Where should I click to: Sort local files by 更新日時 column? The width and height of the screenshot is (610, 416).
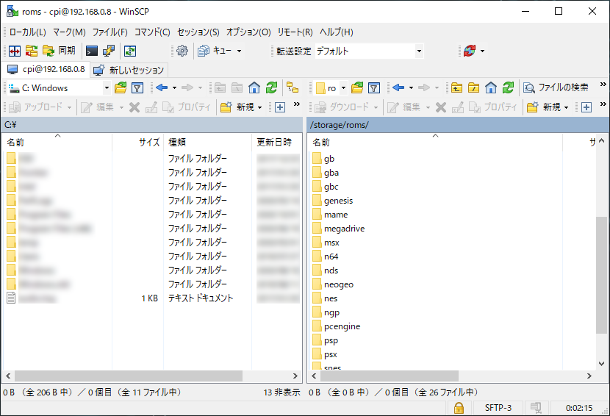pyautogui.click(x=277, y=142)
